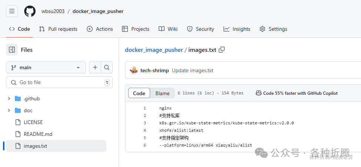This screenshot has width=361, height=167.
Task: Click the #支持指定架构 comment line
Action: click(x=174, y=138)
